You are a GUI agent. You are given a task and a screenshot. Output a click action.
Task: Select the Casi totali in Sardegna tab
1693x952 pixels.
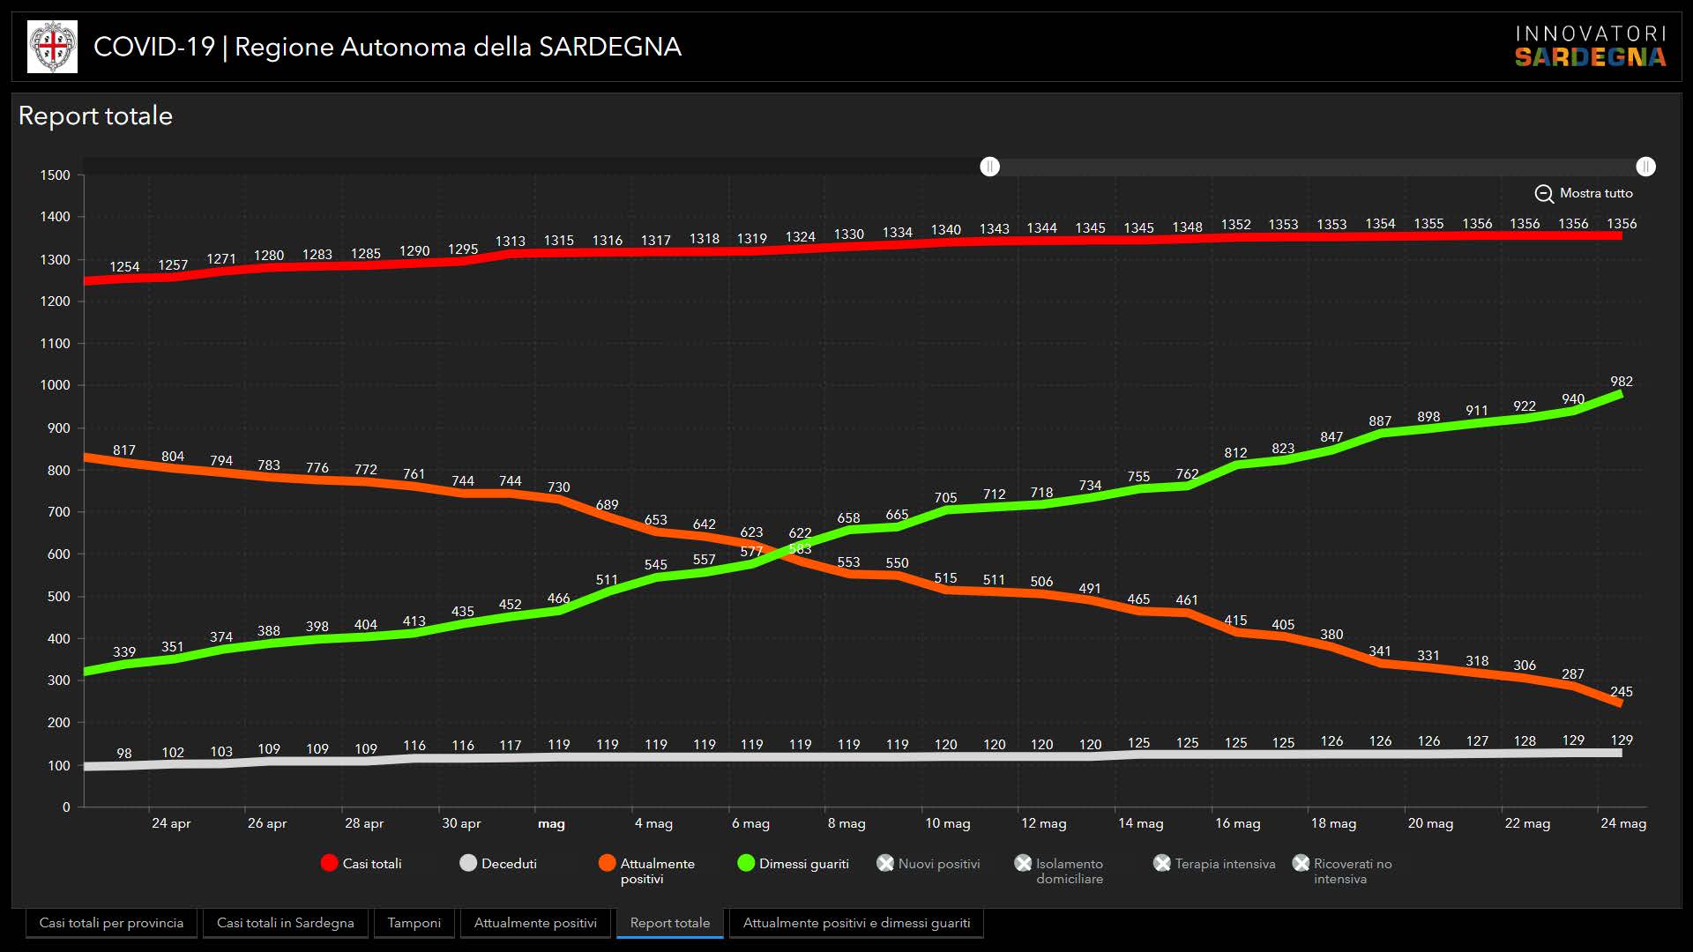[285, 923]
